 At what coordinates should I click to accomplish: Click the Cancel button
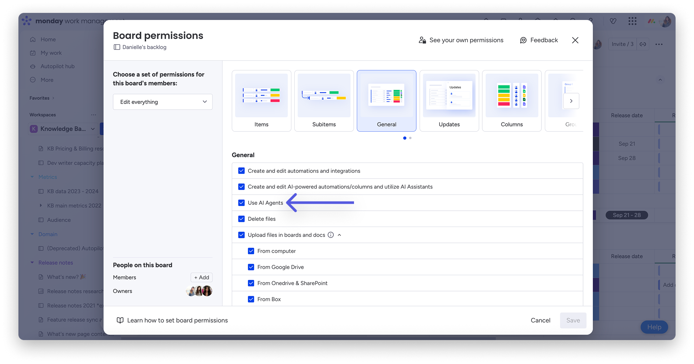click(x=540, y=320)
